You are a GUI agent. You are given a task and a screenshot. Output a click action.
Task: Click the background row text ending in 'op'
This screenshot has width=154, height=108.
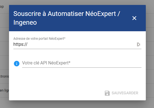2,7
